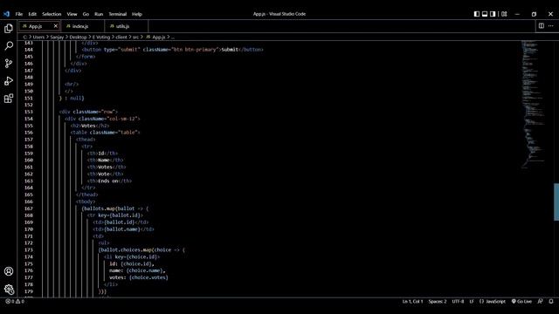Open the Search view in activity bar
The height and width of the screenshot is (314, 559).
click(9, 45)
